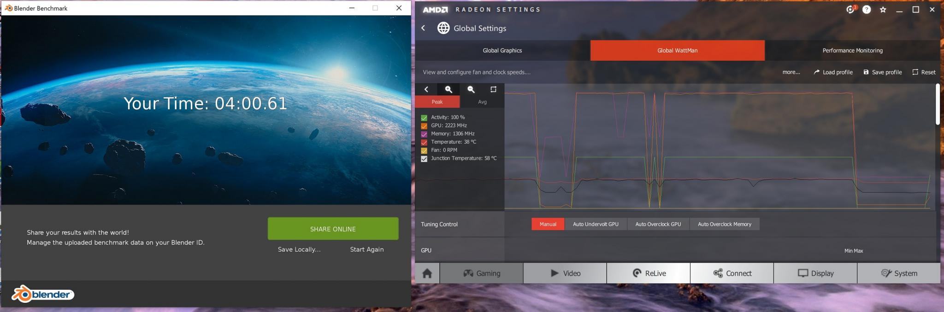944x312 pixels.
Task: Set Tuning Control to Manual
Action: [548, 224]
